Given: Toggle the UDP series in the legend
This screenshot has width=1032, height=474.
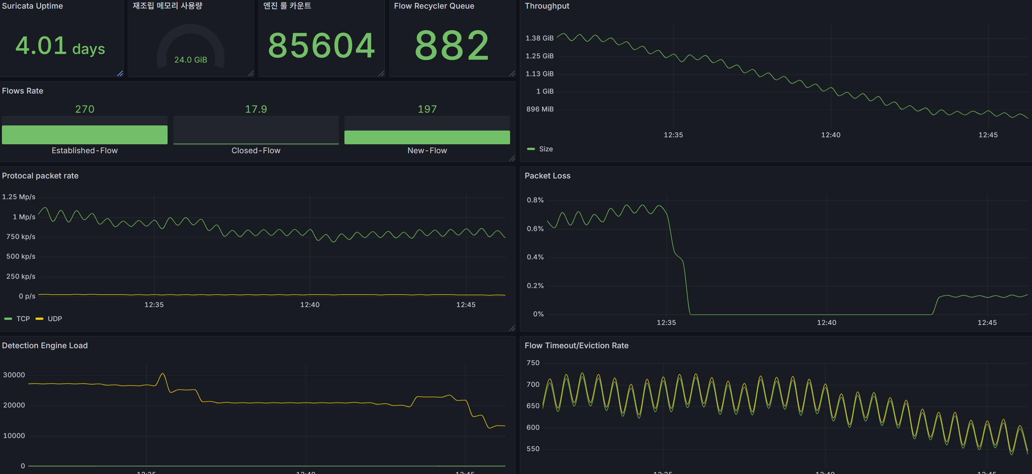Looking at the screenshot, I should [55, 319].
